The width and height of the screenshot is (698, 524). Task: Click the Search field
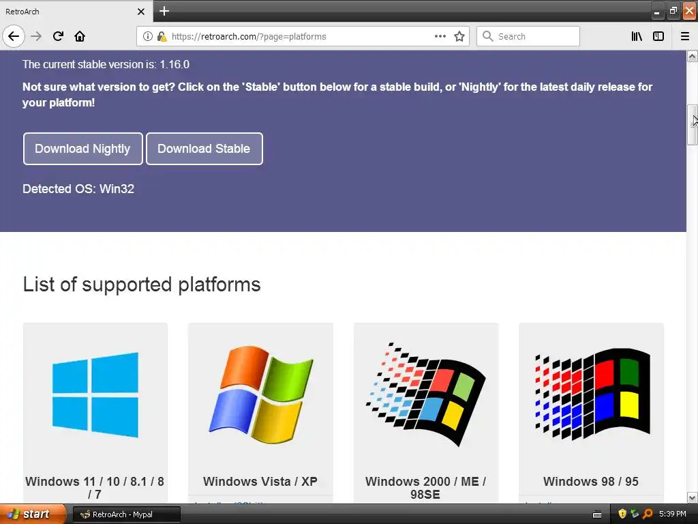pyautogui.click(x=528, y=36)
